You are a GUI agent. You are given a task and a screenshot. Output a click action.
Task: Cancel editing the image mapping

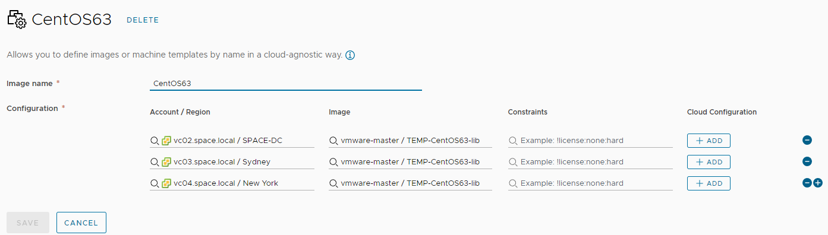(x=81, y=223)
